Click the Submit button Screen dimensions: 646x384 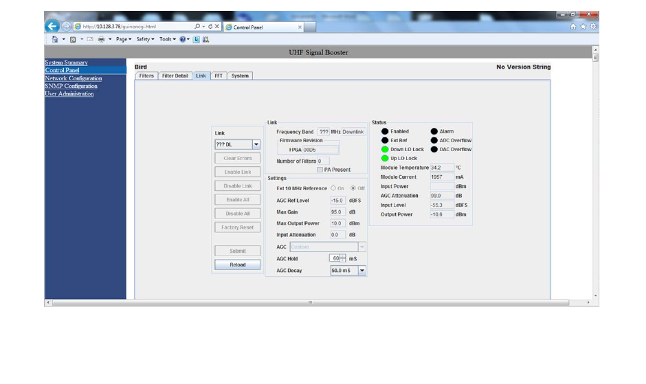(237, 251)
